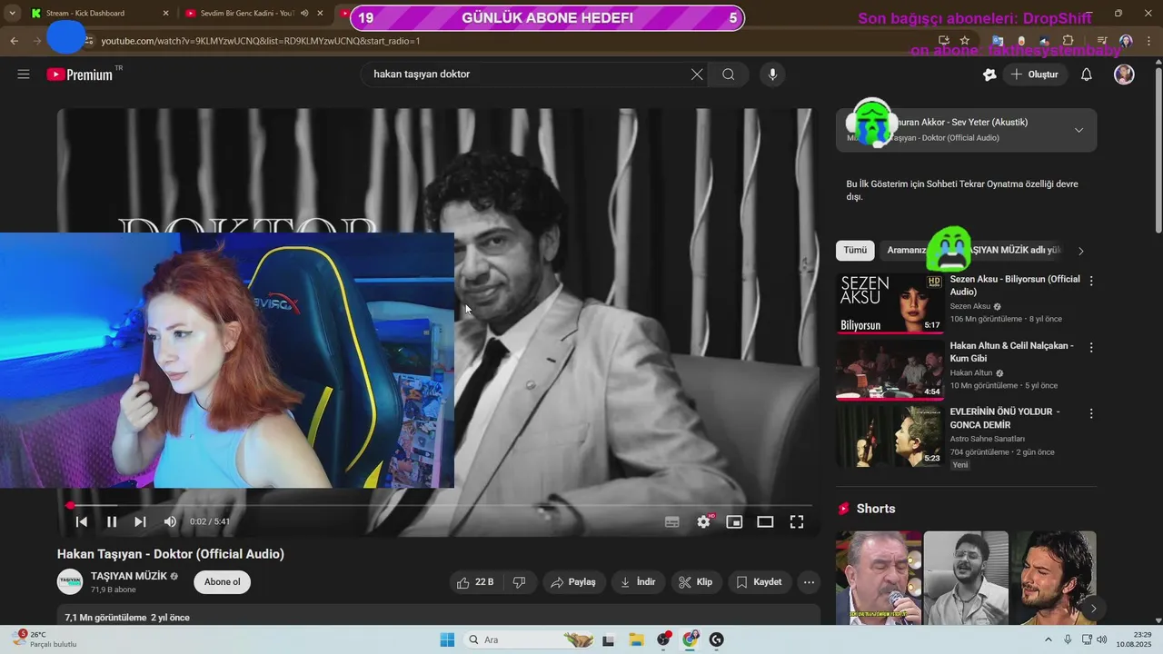This screenshot has width=1163, height=654.
Task: Switch to miniplayer mode
Action: click(x=734, y=521)
